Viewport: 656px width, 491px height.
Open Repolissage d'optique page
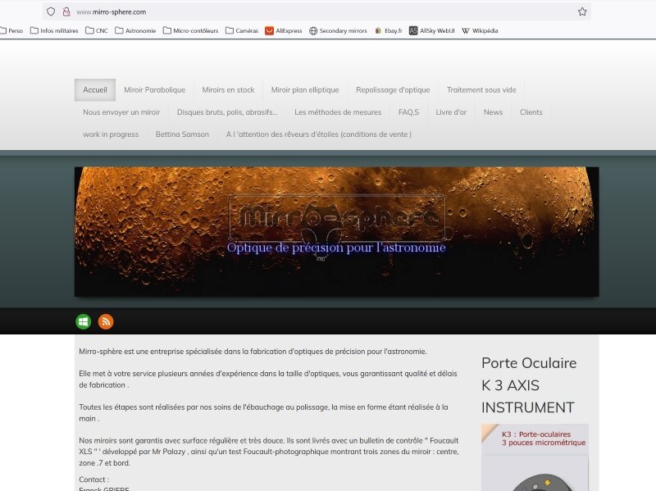393,90
